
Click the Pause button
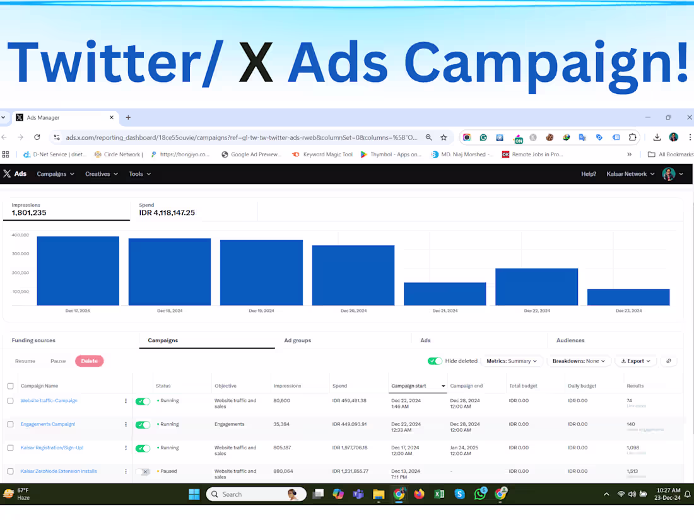(58, 361)
